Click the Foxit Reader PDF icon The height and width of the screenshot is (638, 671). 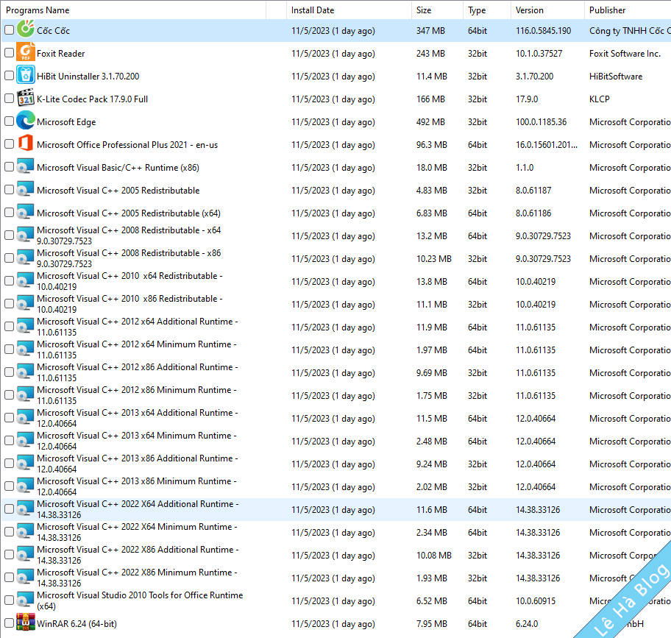pyautogui.click(x=26, y=53)
